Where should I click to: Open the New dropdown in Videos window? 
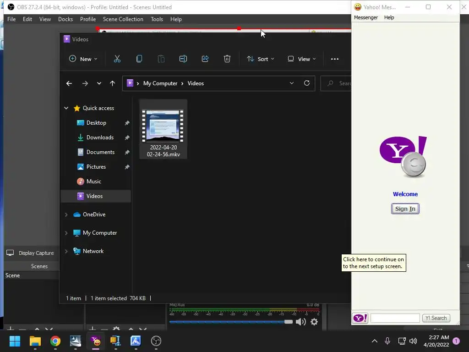(83, 59)
